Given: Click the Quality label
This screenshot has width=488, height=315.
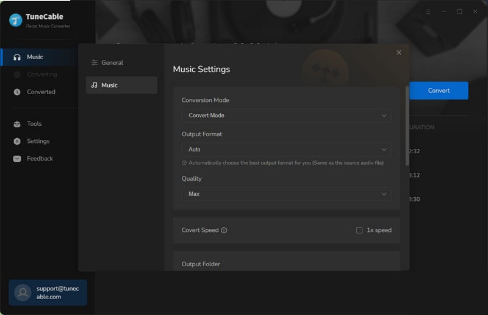Looking at the screenshot, I should 192,178.
